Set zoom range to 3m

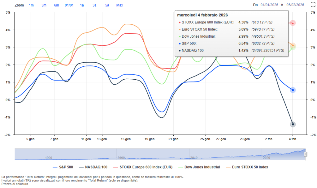pyautogui.click(x=44, y=5)
